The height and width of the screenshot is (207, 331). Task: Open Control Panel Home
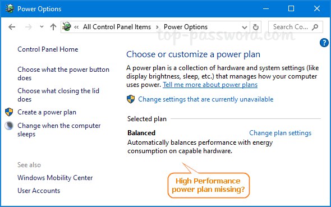pyautogui.click(x=48, y=49)
